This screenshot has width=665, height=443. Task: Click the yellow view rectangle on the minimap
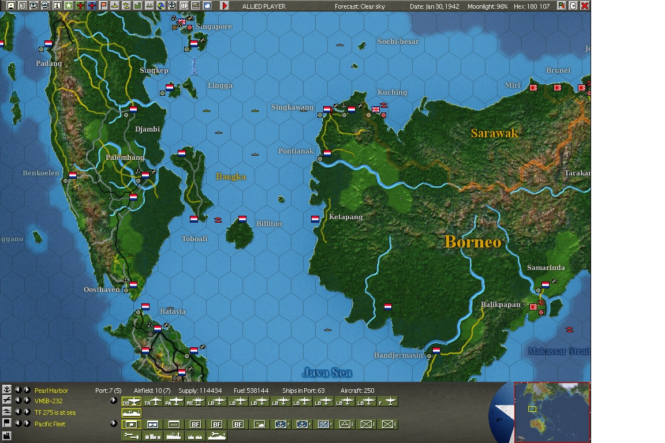pos(532,409)
